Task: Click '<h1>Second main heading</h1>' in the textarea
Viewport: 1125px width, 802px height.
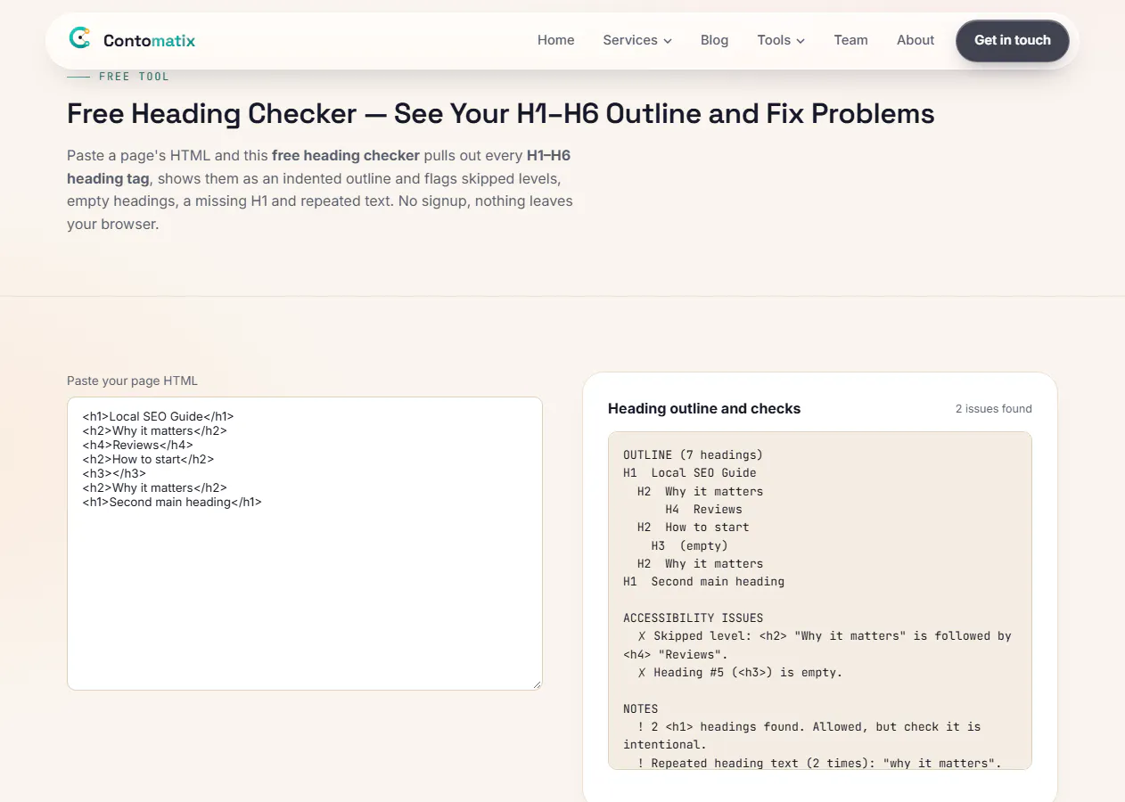Action: click(x=172, y=502)
